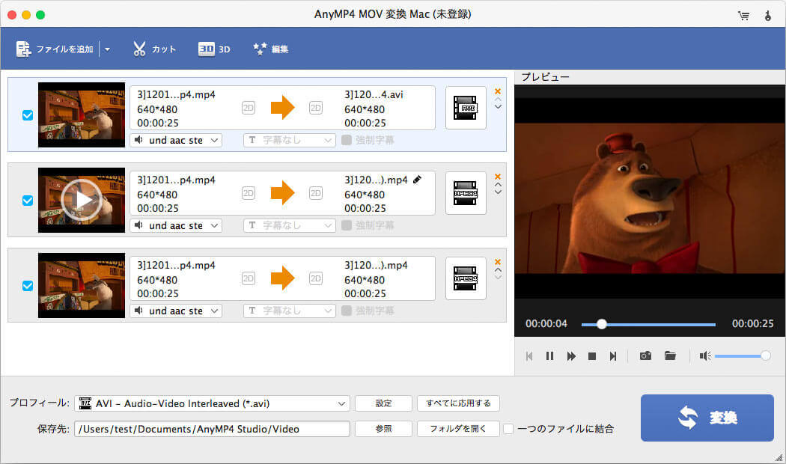
Task: Click the register key icon in title bar
Action: click(767, 16)
